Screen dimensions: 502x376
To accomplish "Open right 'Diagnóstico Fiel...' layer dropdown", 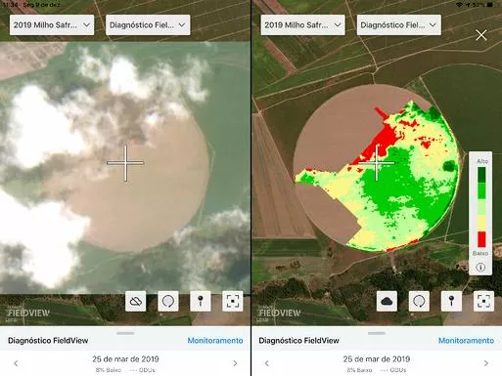I will pos(399,25).
